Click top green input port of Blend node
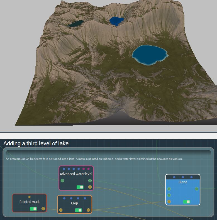The height and width of the screenshot is (220, 217). (169, 189)
